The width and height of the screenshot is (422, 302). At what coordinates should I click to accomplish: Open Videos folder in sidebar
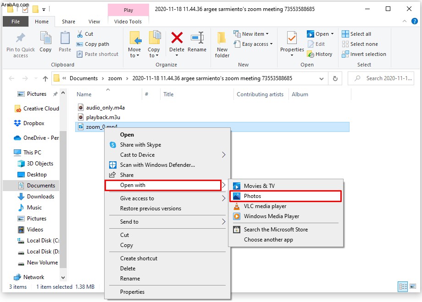(x=30, y=230)
